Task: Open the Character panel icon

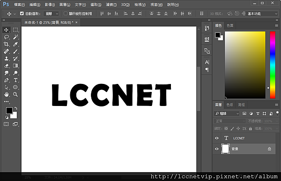Action: (207, 62)
